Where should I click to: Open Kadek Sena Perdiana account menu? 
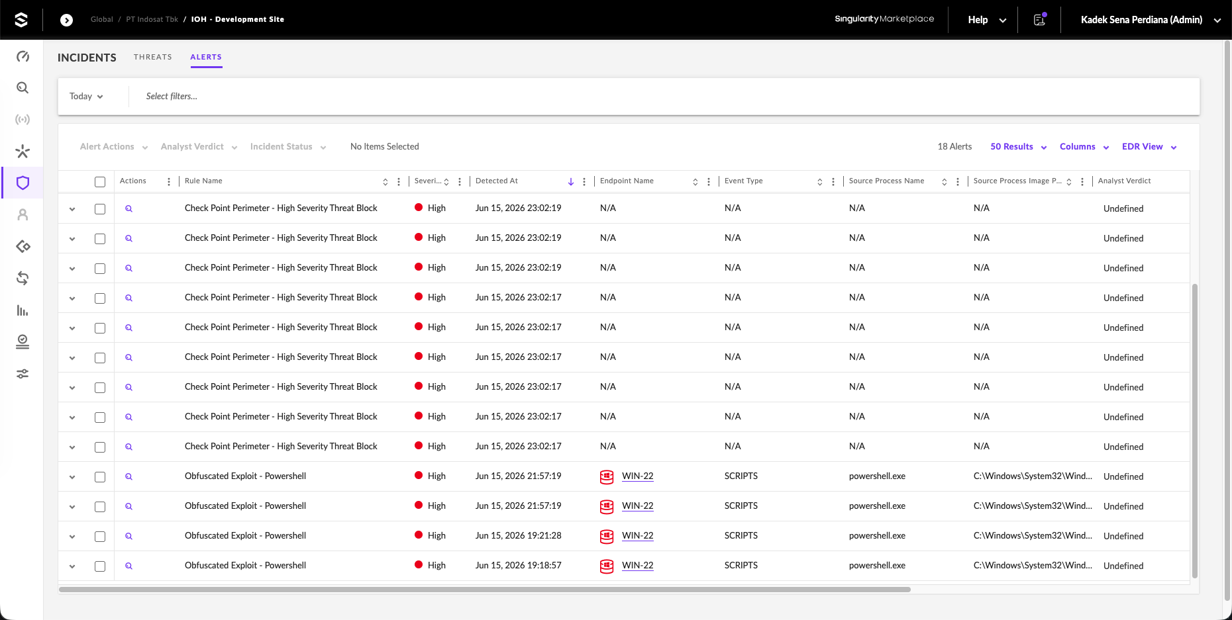[x=1151, y=20]
